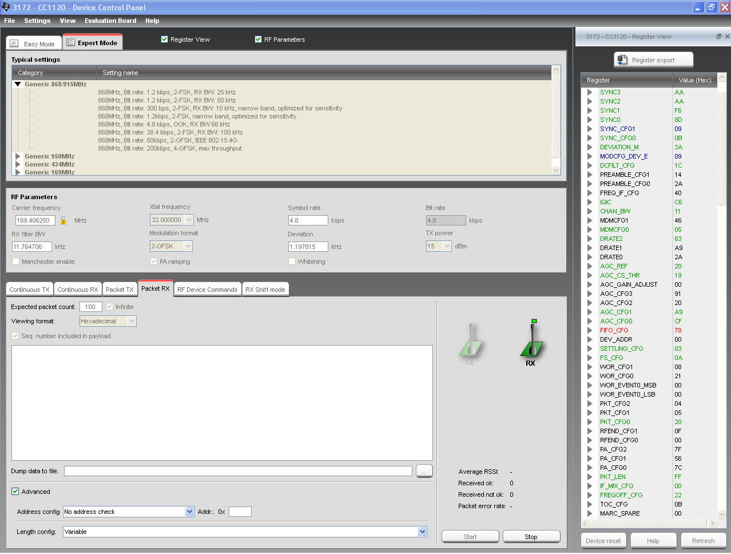The width and height of the screenshot is (731, 554).
Task: Click the Stop button
Action: pyautogui.click(x=531, y=537)
